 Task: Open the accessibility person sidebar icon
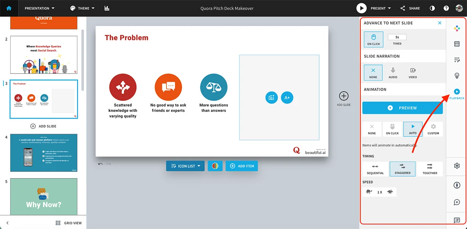tap(457, 185)
